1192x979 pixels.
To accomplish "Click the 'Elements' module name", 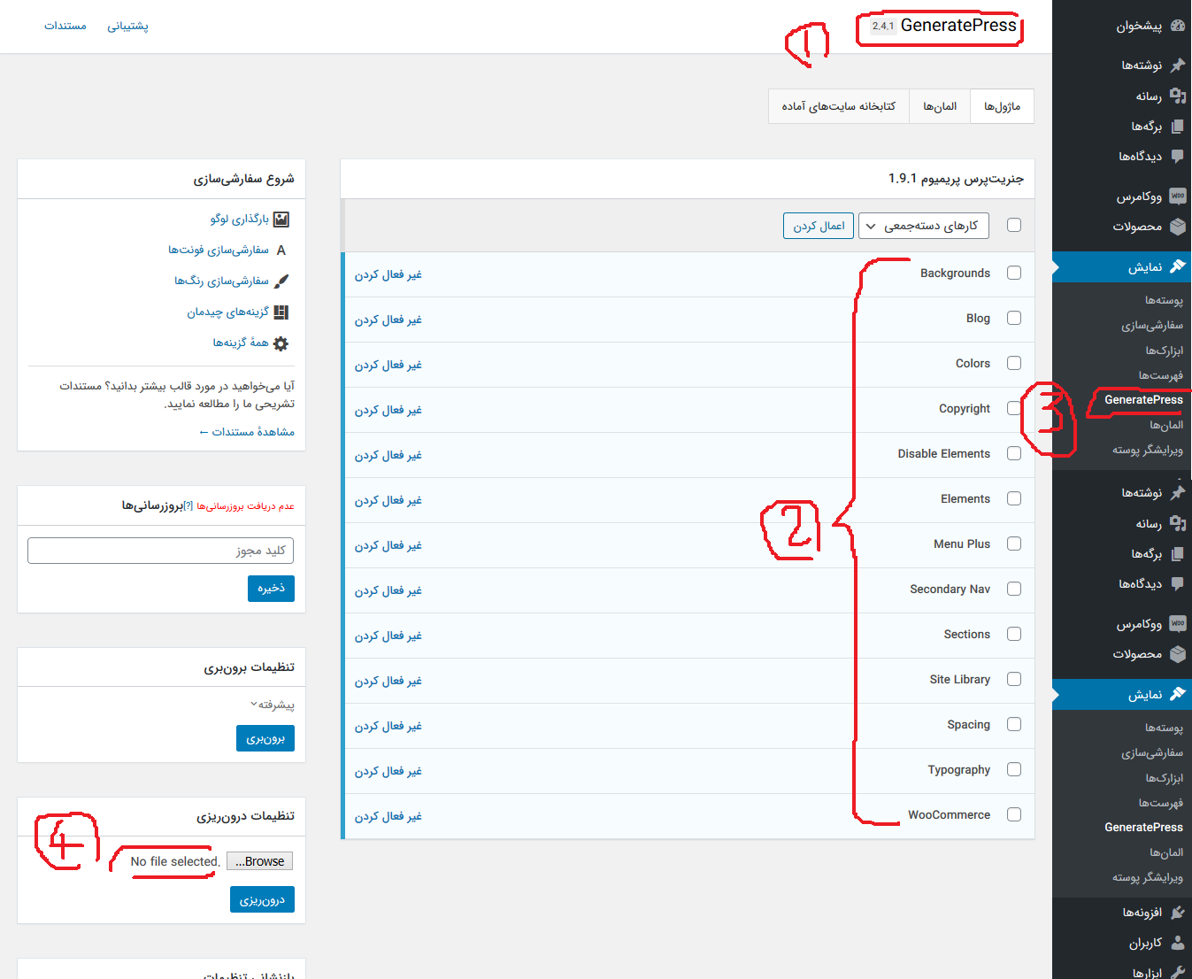I will coord(965,498).
